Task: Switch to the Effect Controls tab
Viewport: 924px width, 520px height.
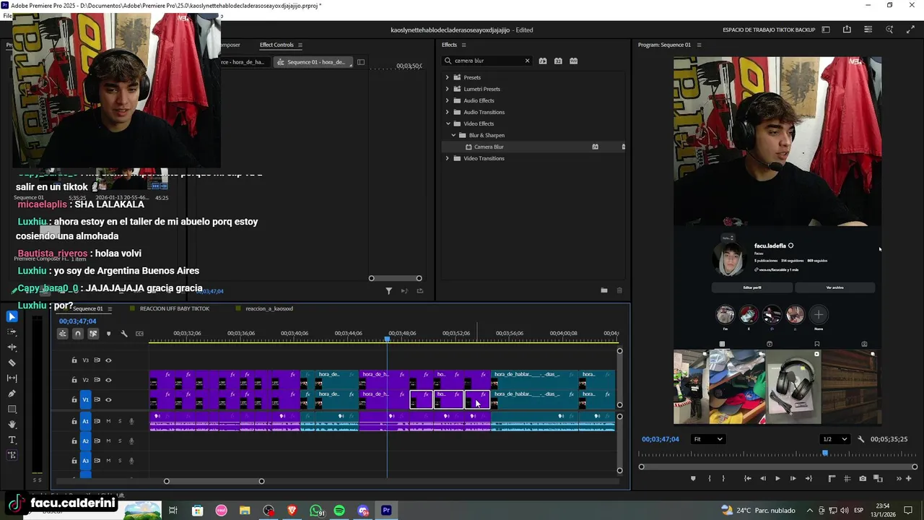Action: tap(276, 45)
